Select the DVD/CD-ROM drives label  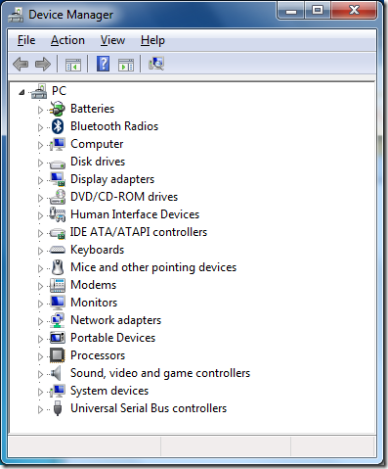(124, 197)
